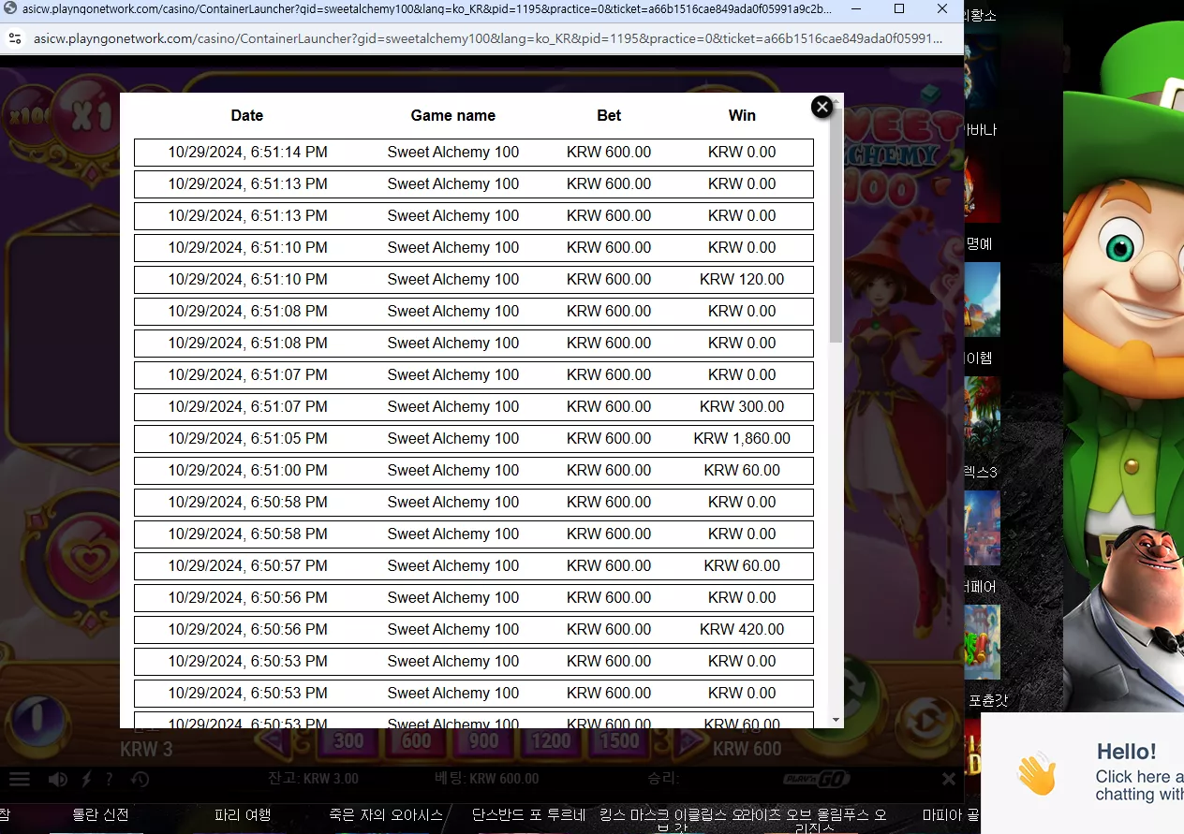Click the history popup scrollbar thumb

point(836,226)
